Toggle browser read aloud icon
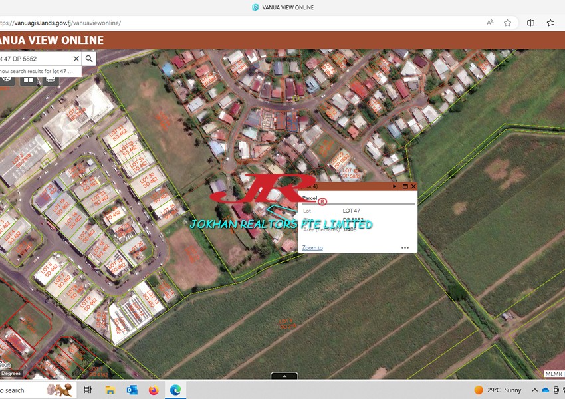Viewport: 565px width, 399px height. tap(490, 23)
